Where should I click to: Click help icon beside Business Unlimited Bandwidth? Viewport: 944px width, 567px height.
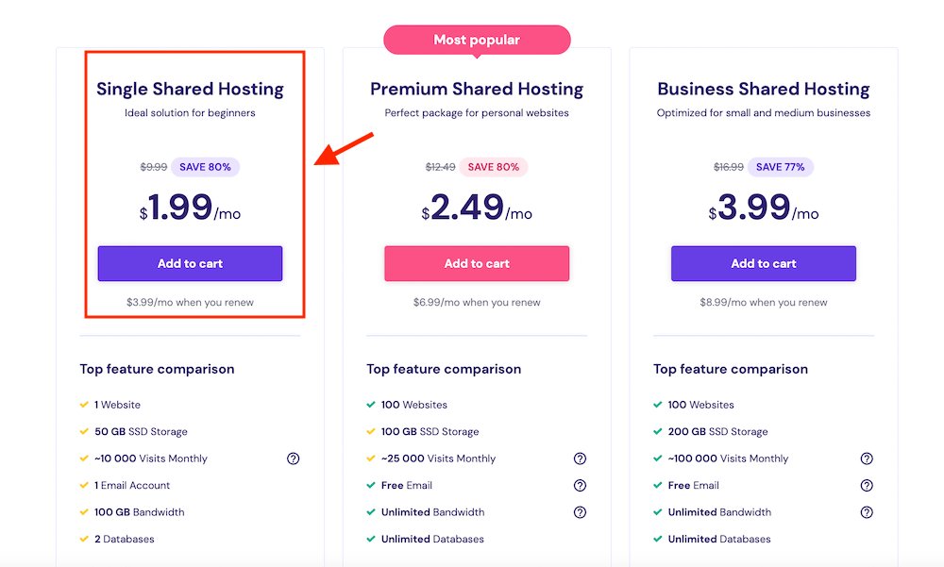[867, 512]
